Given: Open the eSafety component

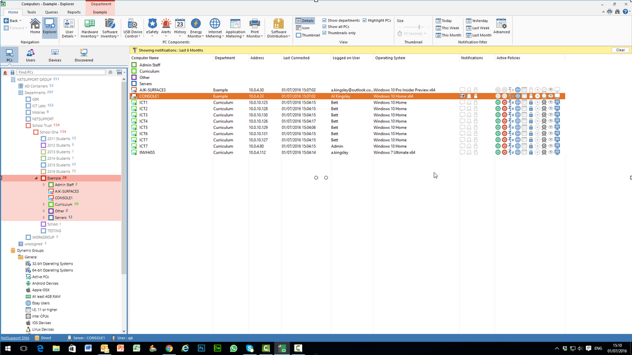Looking at the screenshot, I should tap(152, 28).
